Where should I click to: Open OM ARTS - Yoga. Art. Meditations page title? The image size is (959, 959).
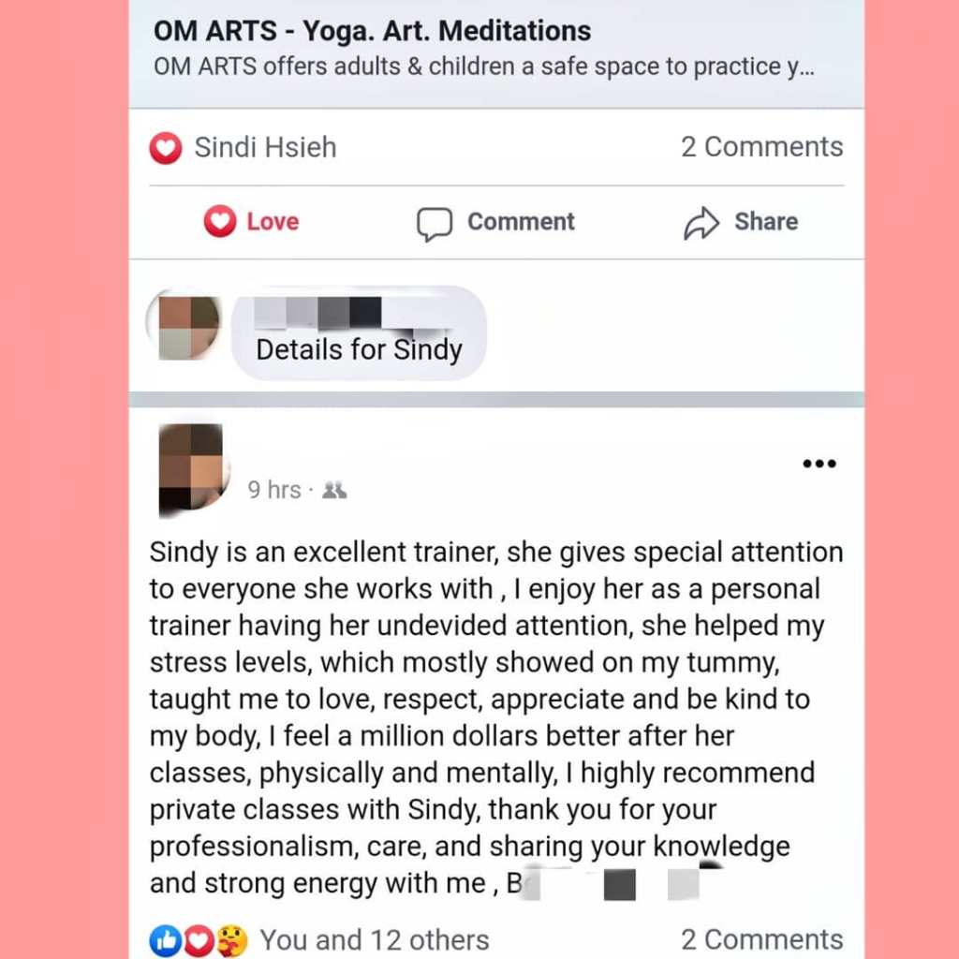click(x=372, y=31)
